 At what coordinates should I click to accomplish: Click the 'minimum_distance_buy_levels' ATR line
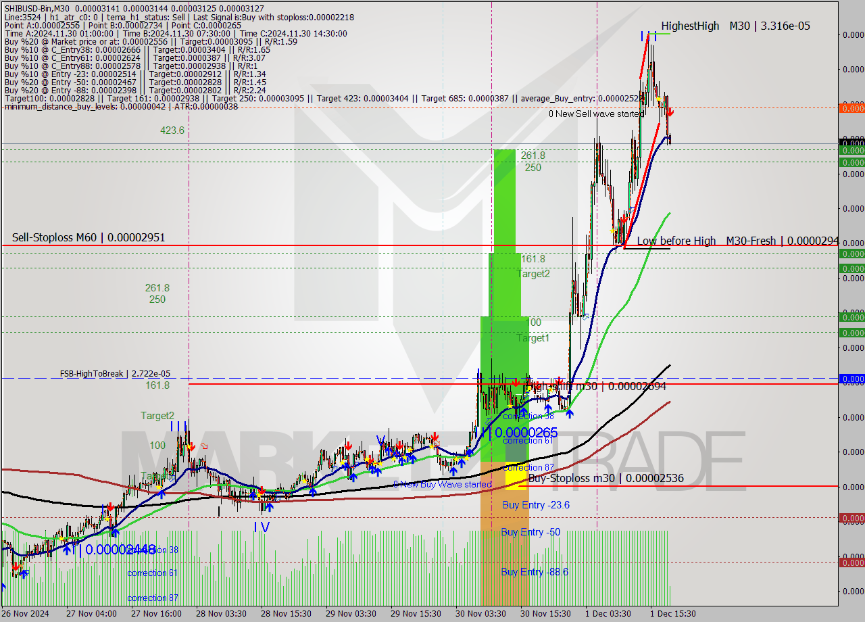click(121, 106)
